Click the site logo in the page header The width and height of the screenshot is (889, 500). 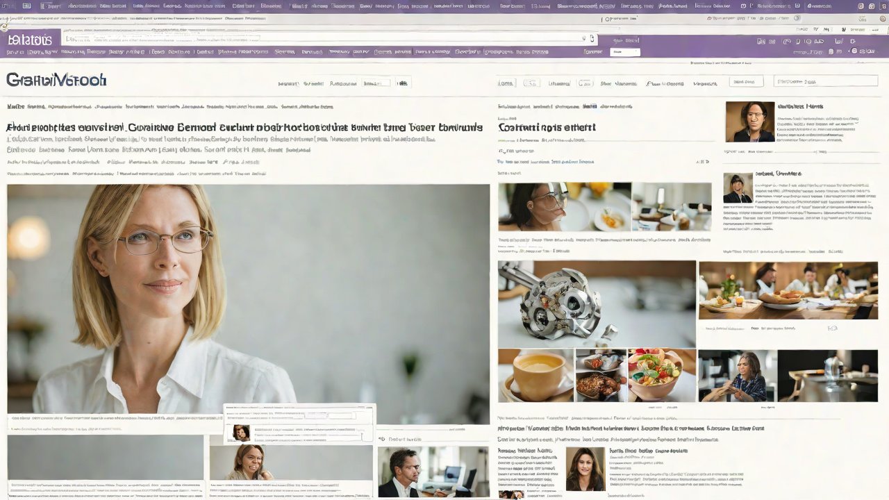tap(56, 81)
